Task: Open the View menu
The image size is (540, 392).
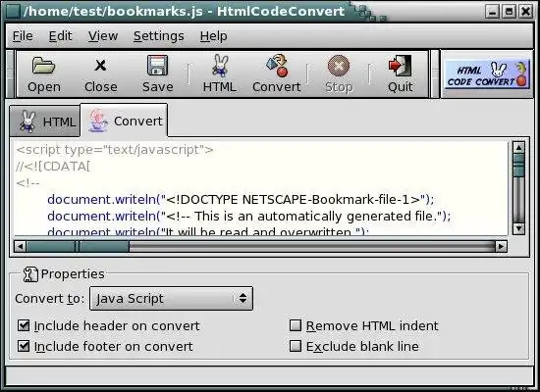Action: point(103,36)
